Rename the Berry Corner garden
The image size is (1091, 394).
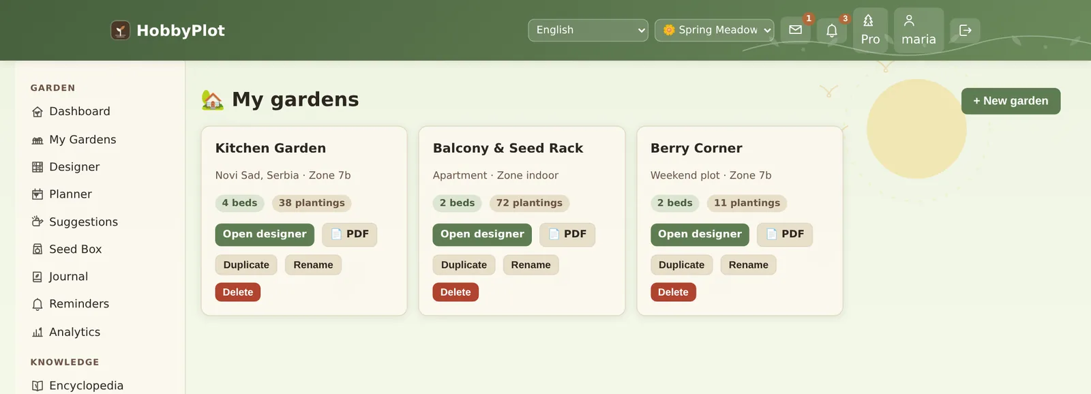click(x=748, y=264)
